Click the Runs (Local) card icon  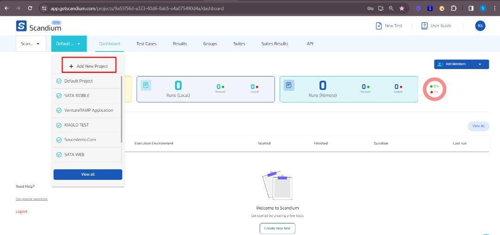click(146, 85)
